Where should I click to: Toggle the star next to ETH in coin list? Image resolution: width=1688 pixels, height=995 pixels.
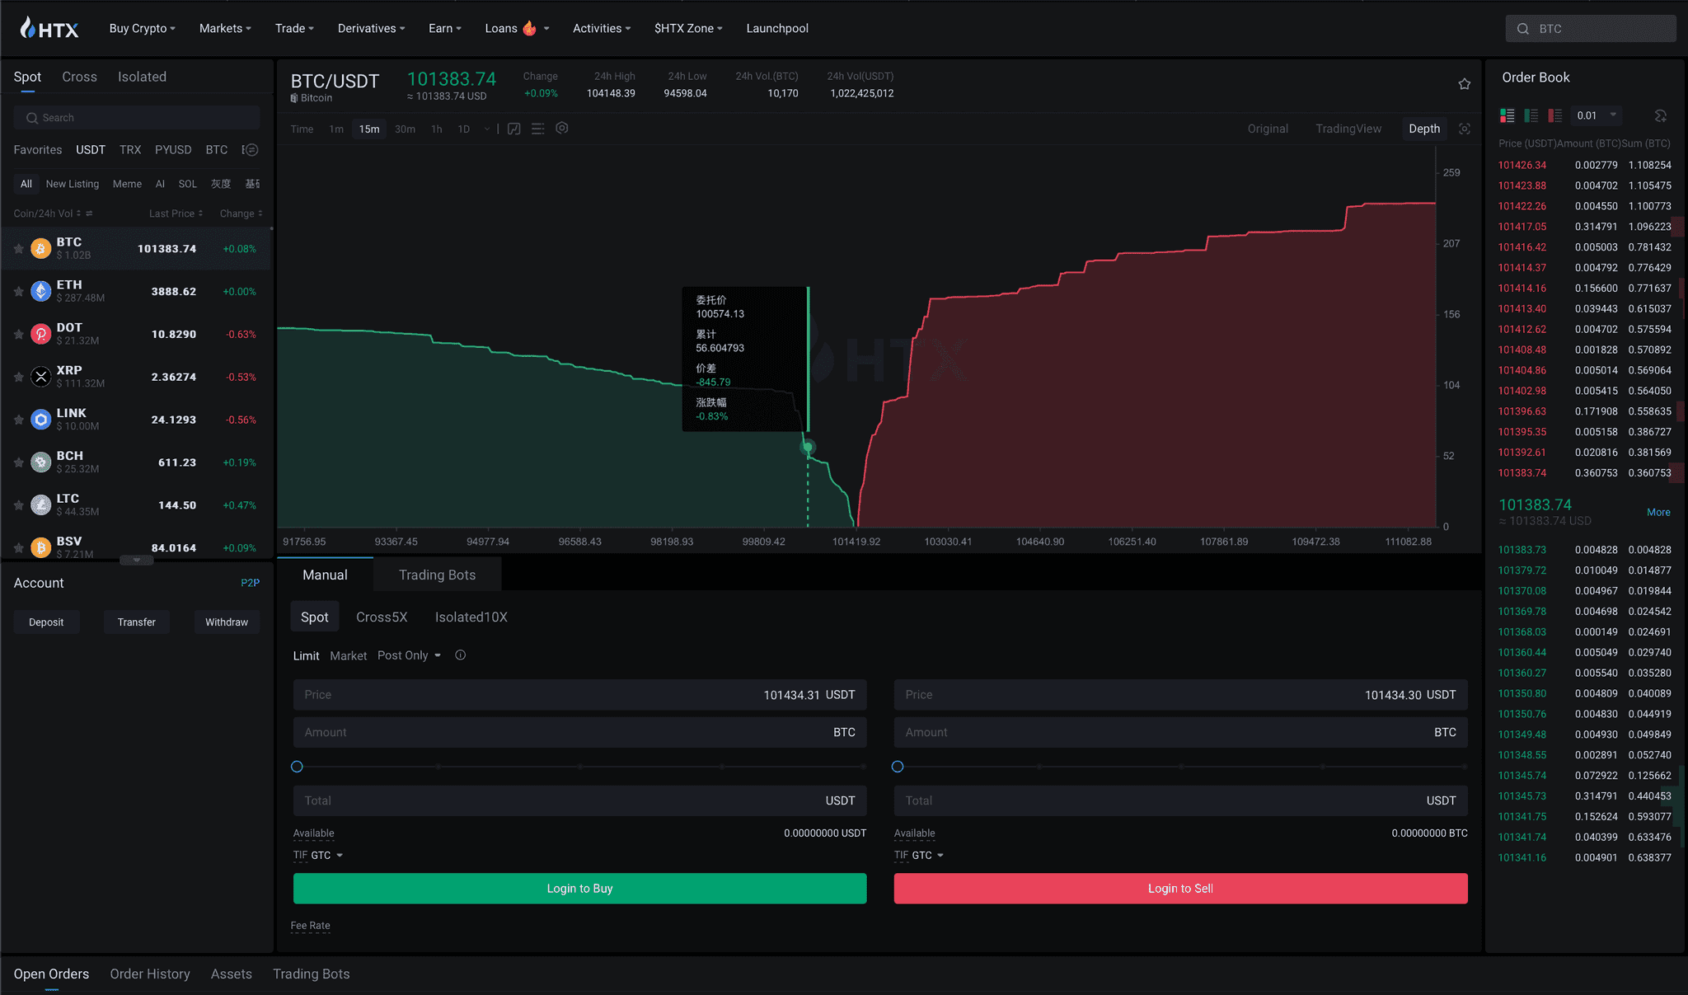[18, 291]
